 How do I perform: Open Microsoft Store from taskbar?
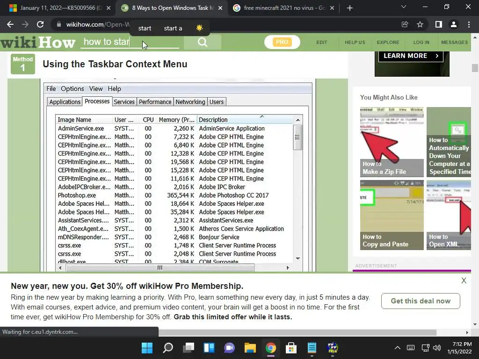tap(291, 348)
